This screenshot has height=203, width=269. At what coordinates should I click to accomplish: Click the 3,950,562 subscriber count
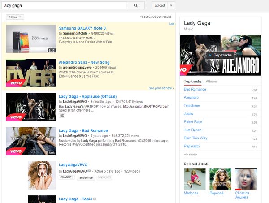pos(104,177)
